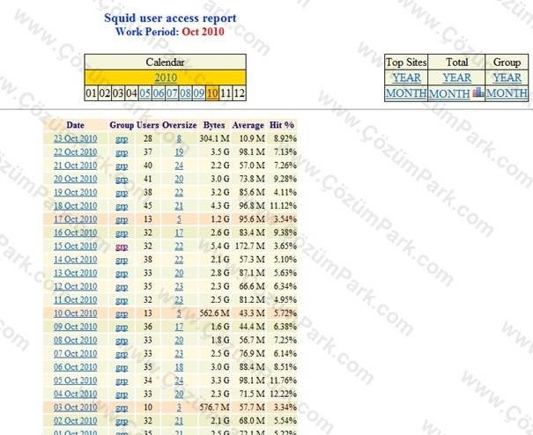The image size is (533, 435).
Task: Open oversize count 24 for 05 Oct
Action: (x=179, y=380)
